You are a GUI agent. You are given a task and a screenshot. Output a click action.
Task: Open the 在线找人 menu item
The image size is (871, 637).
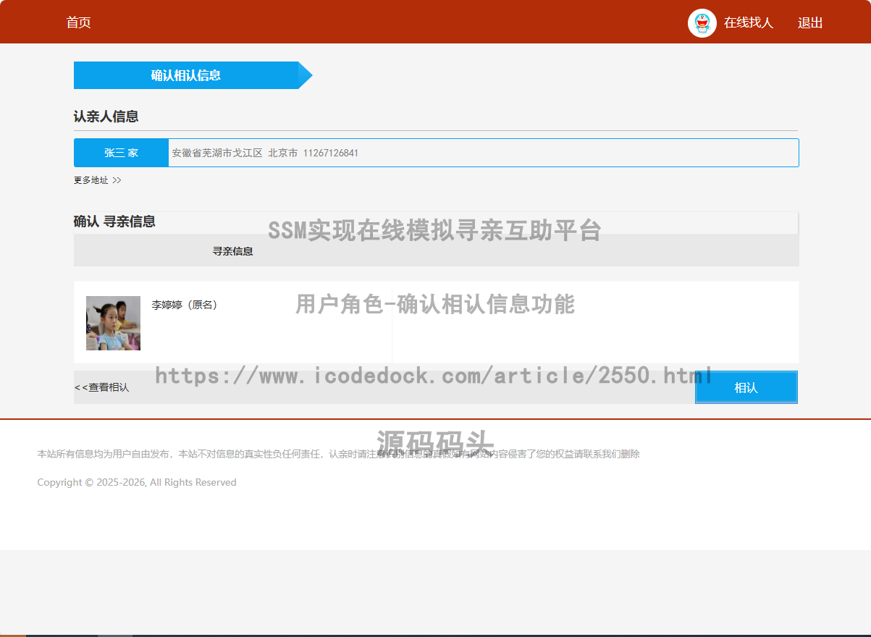pyautogui.click(x=749, y=22)
